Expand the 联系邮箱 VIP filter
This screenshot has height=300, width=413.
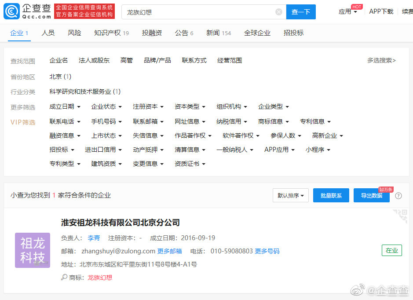point(148,121)
